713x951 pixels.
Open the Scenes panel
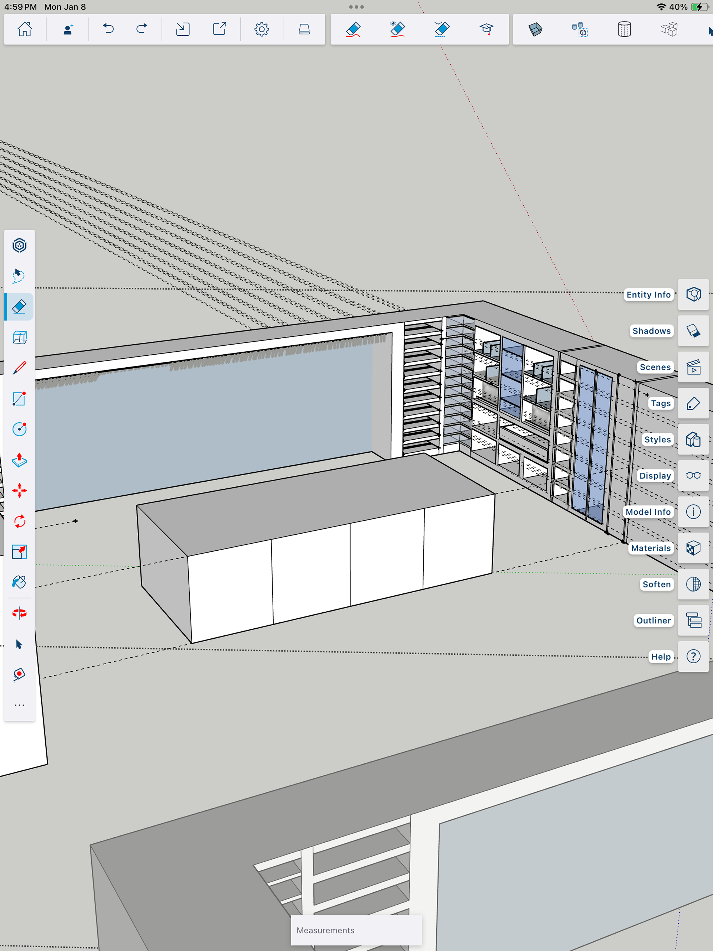(693, 367)
